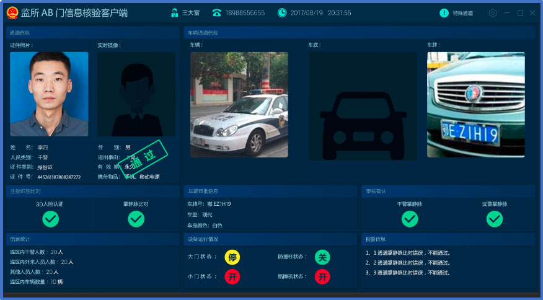Click the 携带物品 value 移动电源
The width and height of the screenshot is (543, 300).
[149, 177]
